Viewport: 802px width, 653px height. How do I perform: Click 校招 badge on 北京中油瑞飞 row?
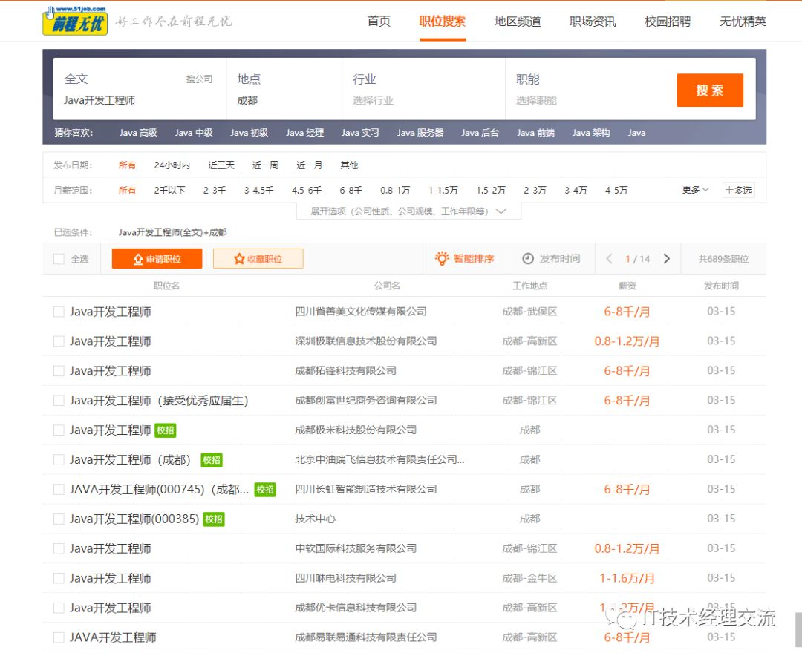[212, 460]
